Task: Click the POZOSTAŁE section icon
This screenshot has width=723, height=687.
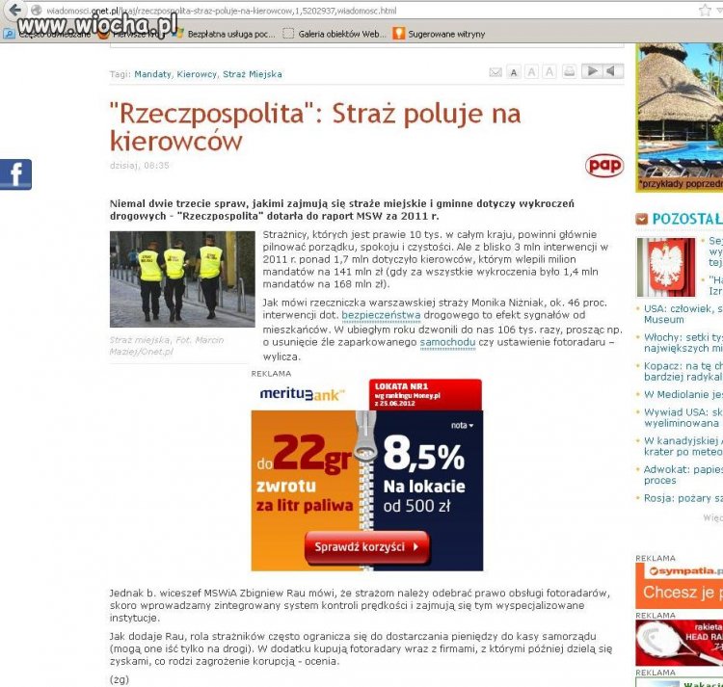Action: [641, 219]
